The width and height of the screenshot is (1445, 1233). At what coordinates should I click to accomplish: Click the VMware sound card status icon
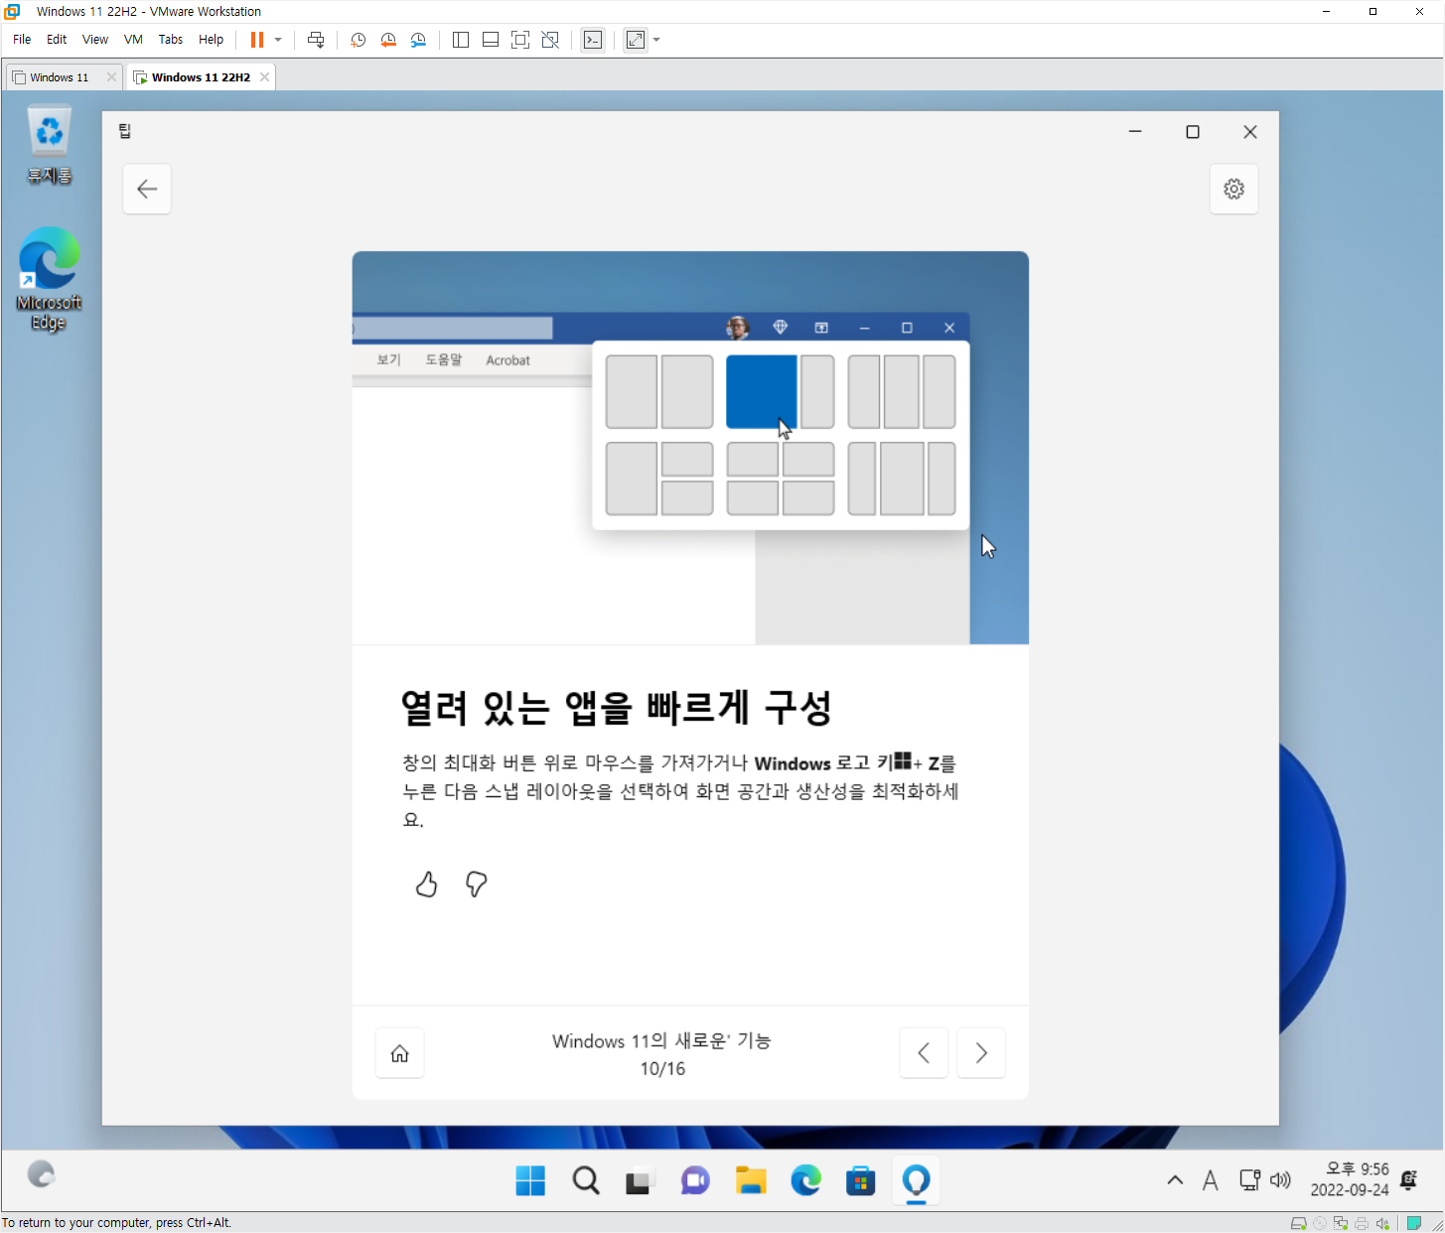(1382, 1223)
